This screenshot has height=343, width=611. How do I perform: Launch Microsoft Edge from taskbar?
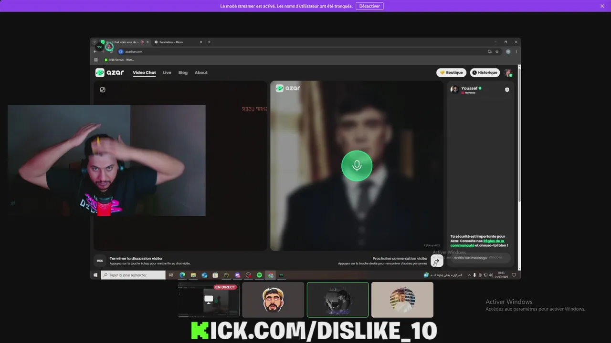(x=182, y=275)
